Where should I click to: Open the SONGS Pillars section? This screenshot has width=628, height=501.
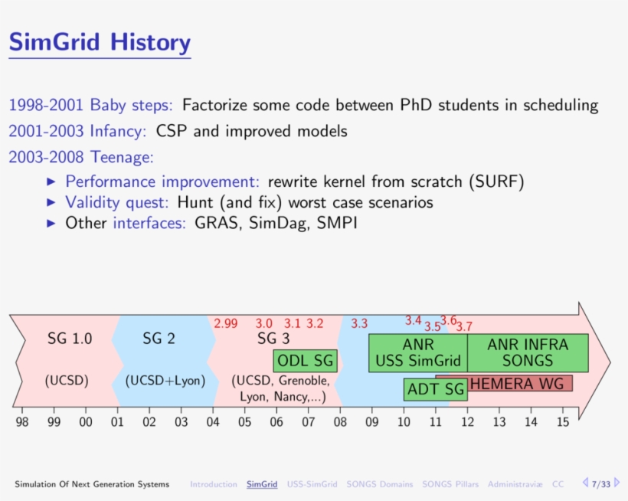coord(450,484)
